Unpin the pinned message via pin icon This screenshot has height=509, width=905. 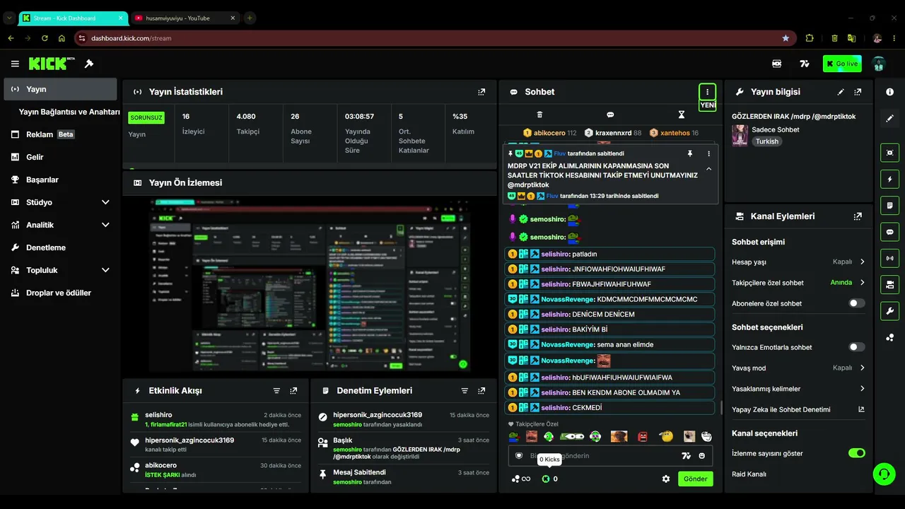690,153
